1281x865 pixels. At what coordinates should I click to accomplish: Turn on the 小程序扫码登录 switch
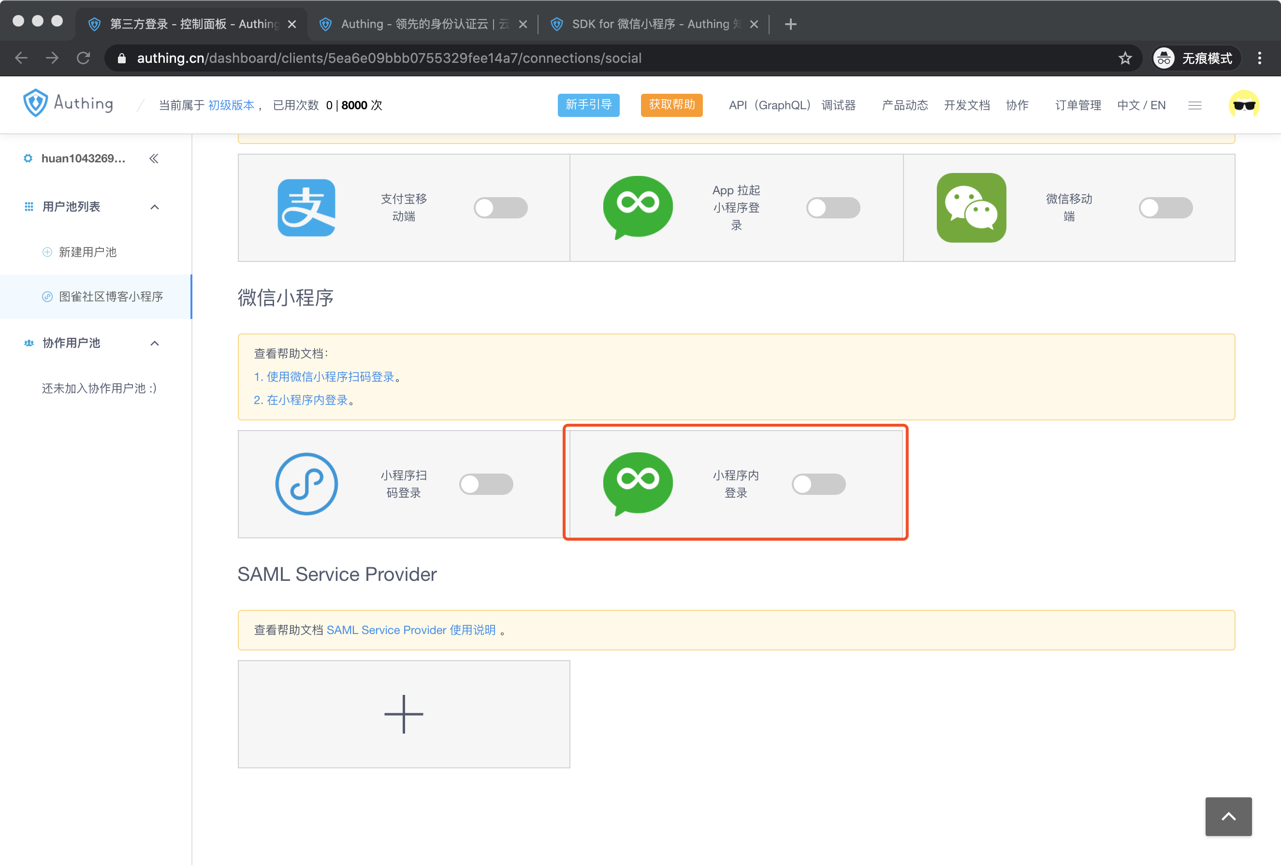point(486,484)
